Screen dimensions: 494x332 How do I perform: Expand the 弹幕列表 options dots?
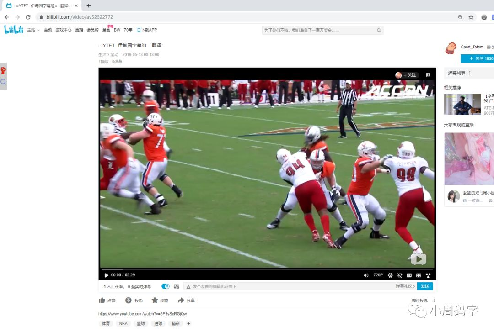coord(469,73)
